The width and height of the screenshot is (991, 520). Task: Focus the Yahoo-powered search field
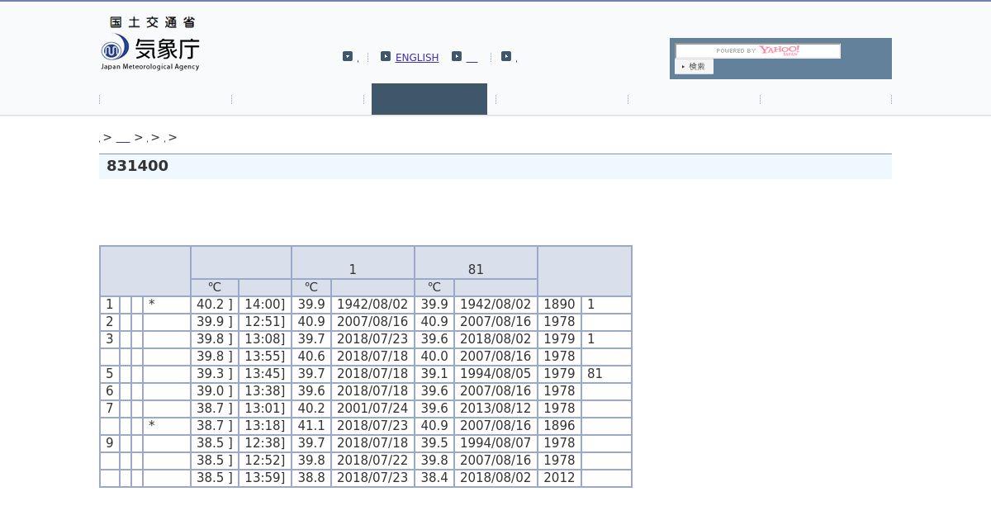click(x=758, y=51)
